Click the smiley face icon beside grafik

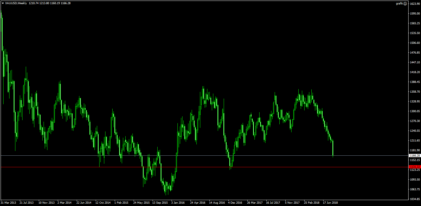pos(405,4)
